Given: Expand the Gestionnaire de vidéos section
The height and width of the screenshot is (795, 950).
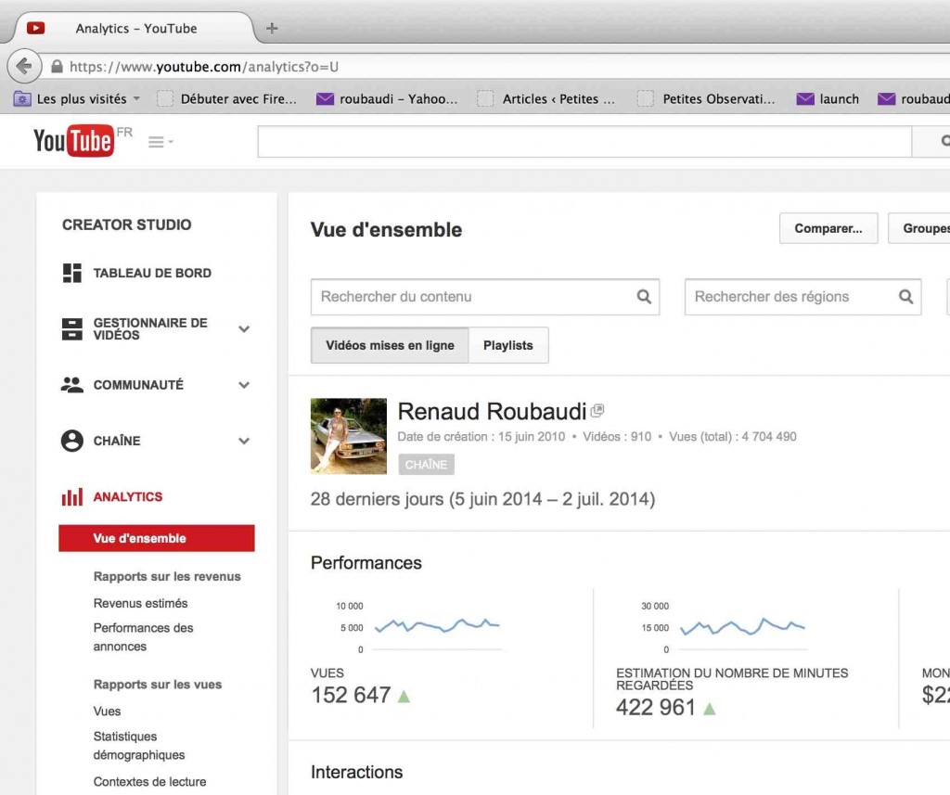Looking at the screenshot, I should (x=244, y=329).
